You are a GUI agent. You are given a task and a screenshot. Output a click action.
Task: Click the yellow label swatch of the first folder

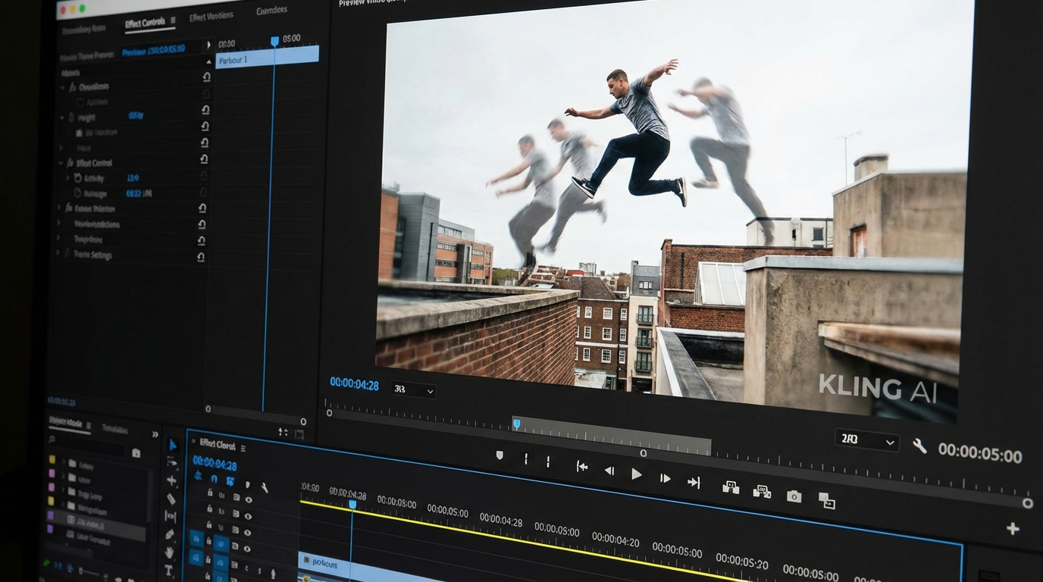[x=52, y=459]
